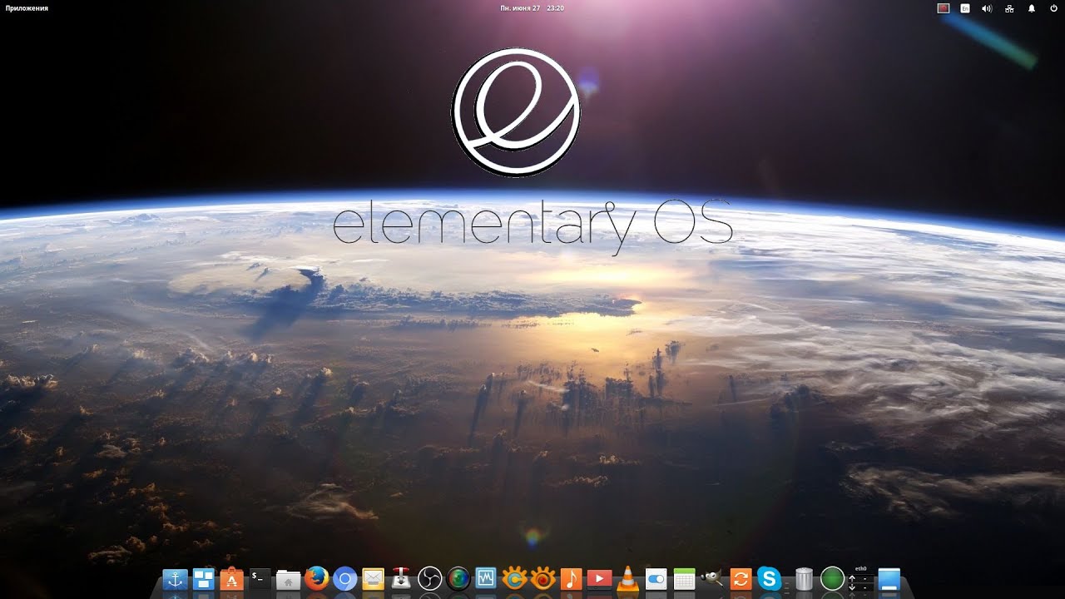1065x599 pixels.
Task: Open the Trash in the dock
Action: tap(804, 579)
